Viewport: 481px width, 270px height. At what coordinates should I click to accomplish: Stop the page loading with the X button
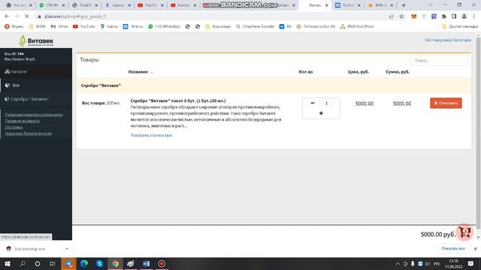tap(27, 16)
